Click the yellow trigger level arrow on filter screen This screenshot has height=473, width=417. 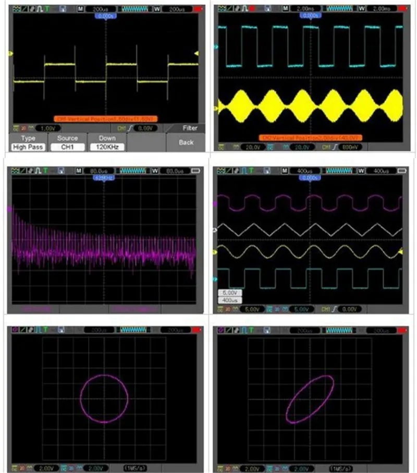[x=197, y=54]
